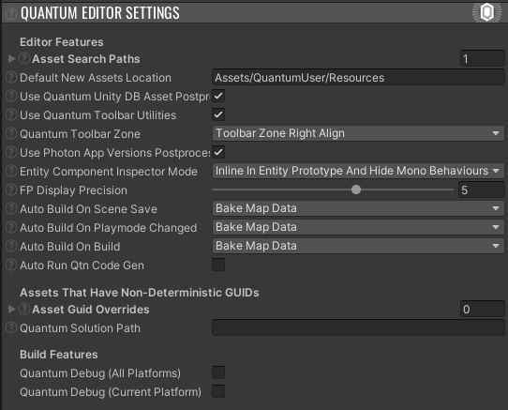508x410 pixels.
Task: Click the Entity Component Inspector Mode label
Action: coord(109,172)
